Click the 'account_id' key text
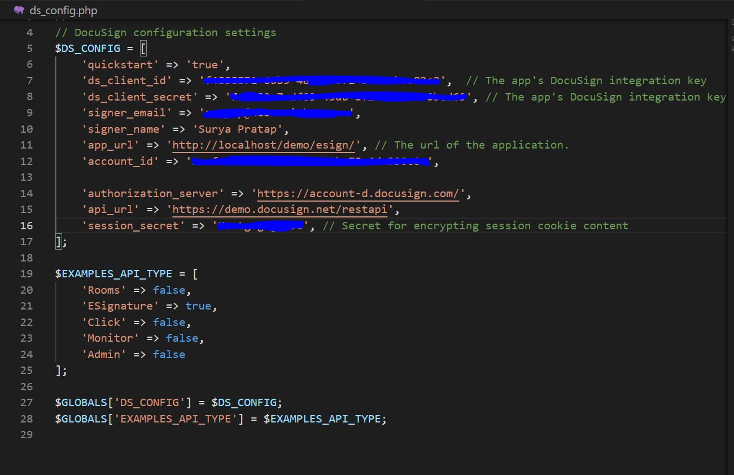 [120, 162]
